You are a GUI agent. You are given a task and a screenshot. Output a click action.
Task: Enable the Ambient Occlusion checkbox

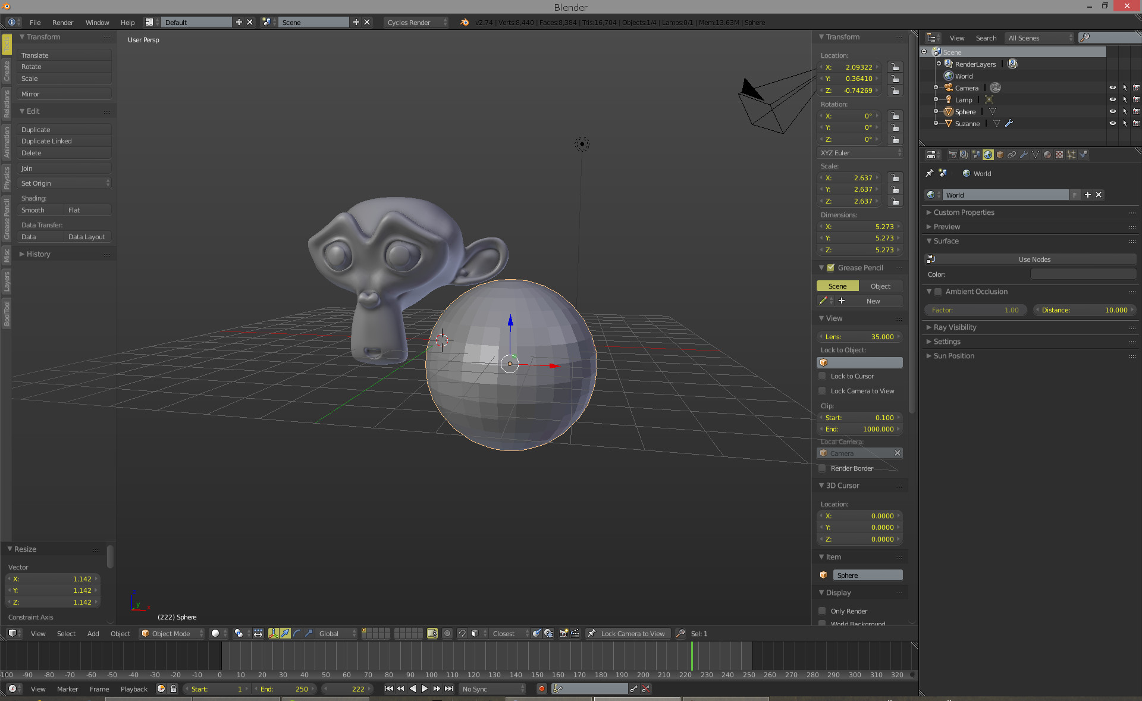tap(938, 292)
